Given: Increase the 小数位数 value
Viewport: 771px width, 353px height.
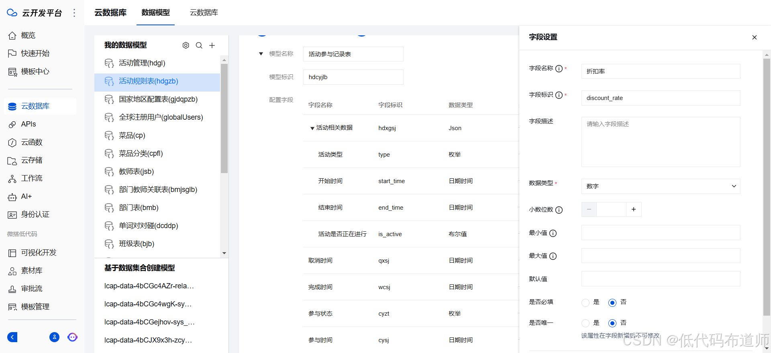Looking at the screenshot, I should click(634, 209).
